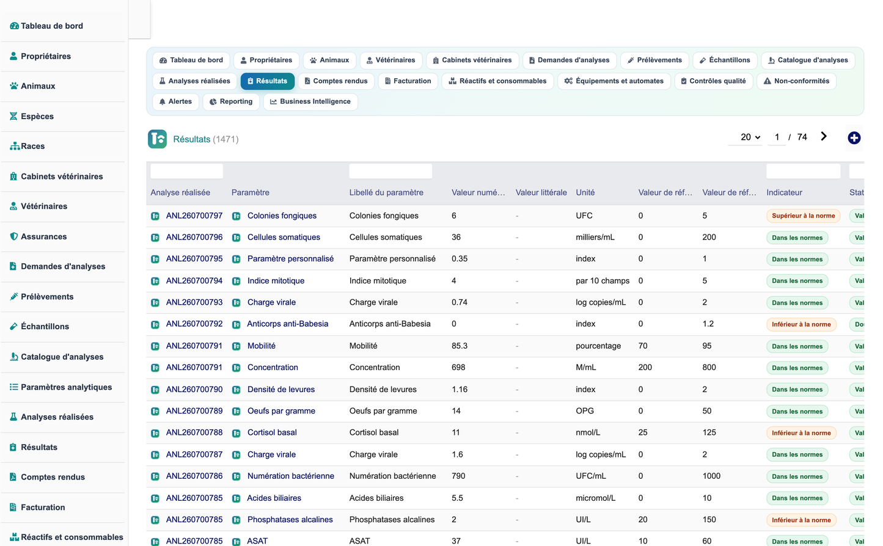Viewport: 883px width, 546px height.
Task: Open Demandes d'analyses tab
Action: tap(570, 60)
